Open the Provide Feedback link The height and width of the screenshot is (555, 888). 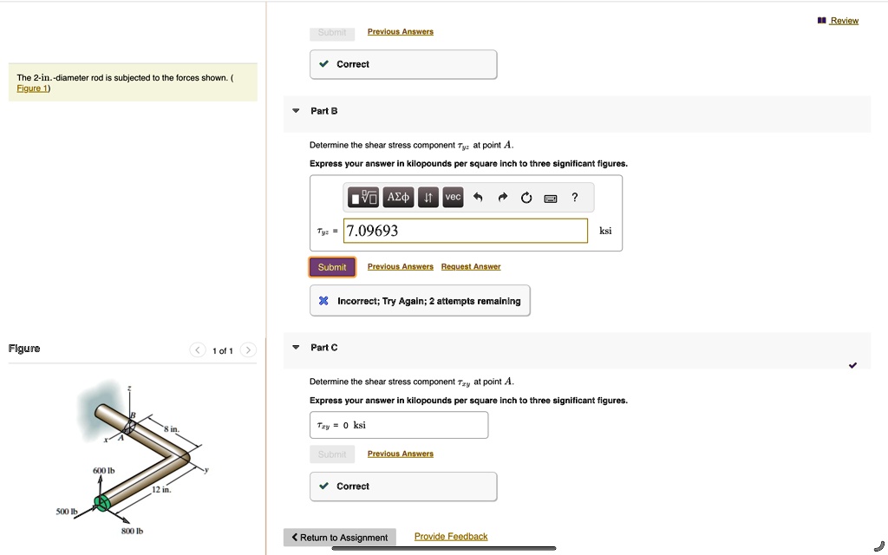[x=451, y=537]
